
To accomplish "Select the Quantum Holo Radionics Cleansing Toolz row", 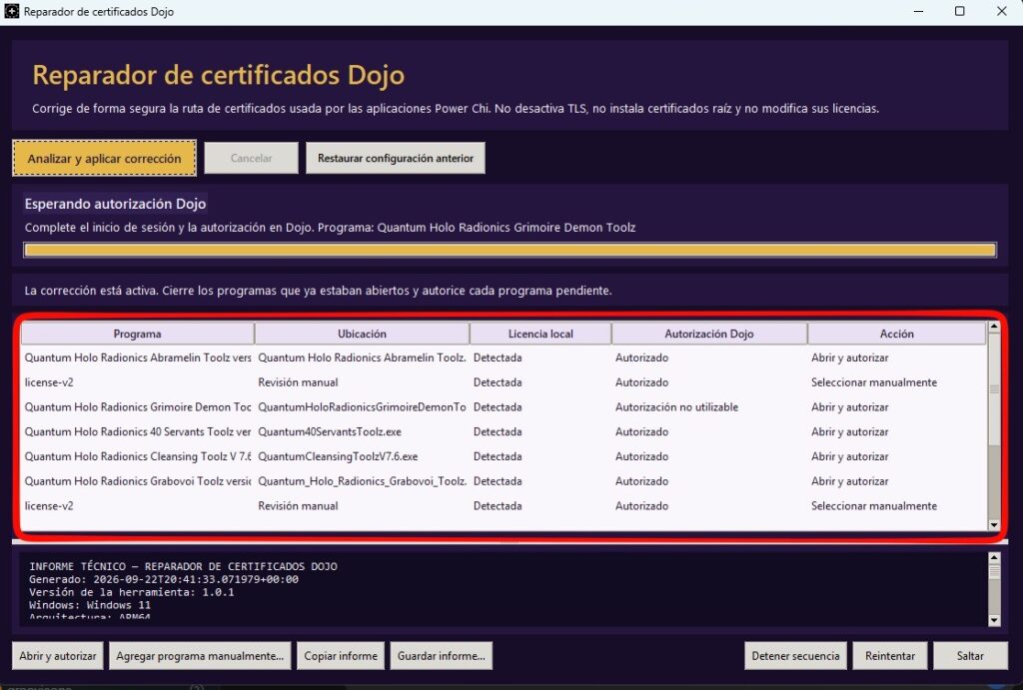I will [x=505, y=456].
